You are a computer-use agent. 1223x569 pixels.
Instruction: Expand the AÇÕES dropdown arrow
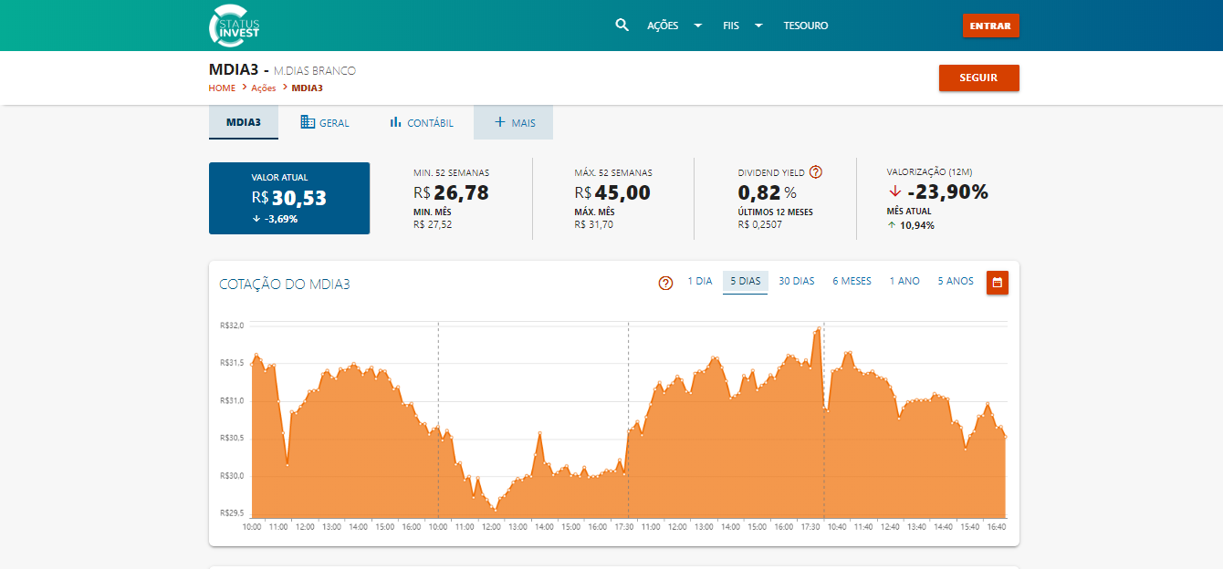698,26
